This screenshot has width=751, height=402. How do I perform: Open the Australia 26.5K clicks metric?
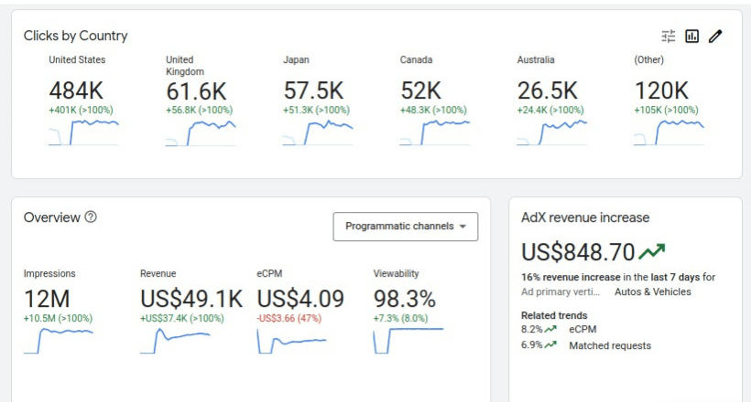tap(548, 90)
